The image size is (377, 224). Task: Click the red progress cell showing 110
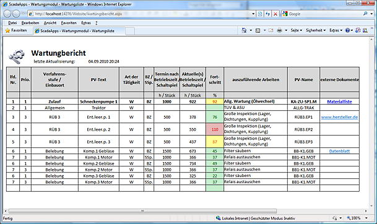point(215,129)
